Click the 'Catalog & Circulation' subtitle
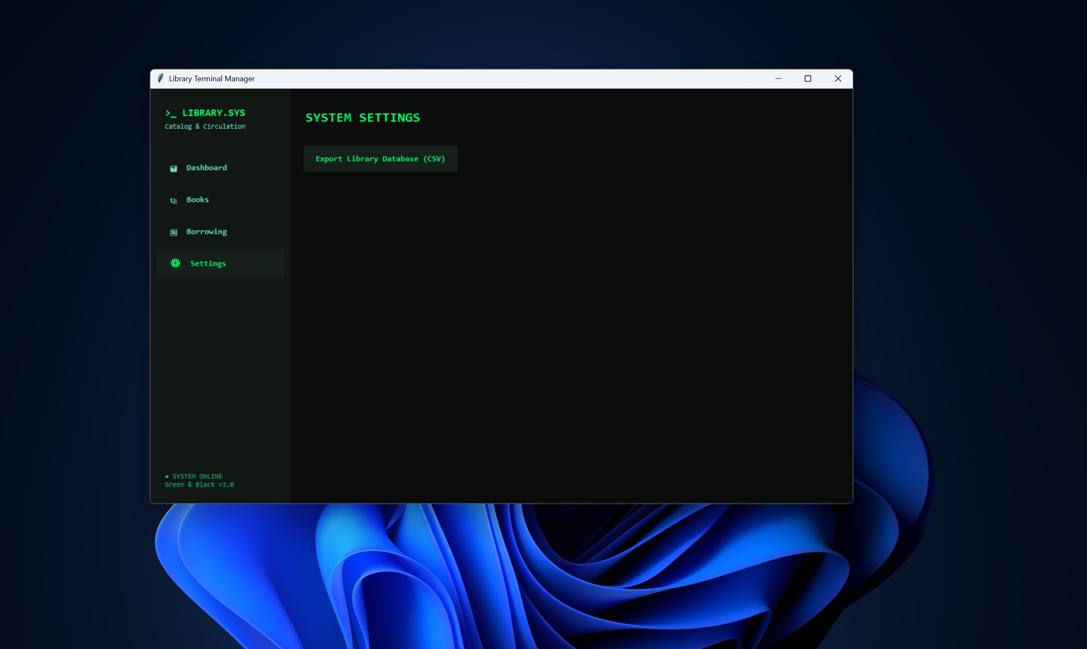1087x649 pixels. point(205,126)
